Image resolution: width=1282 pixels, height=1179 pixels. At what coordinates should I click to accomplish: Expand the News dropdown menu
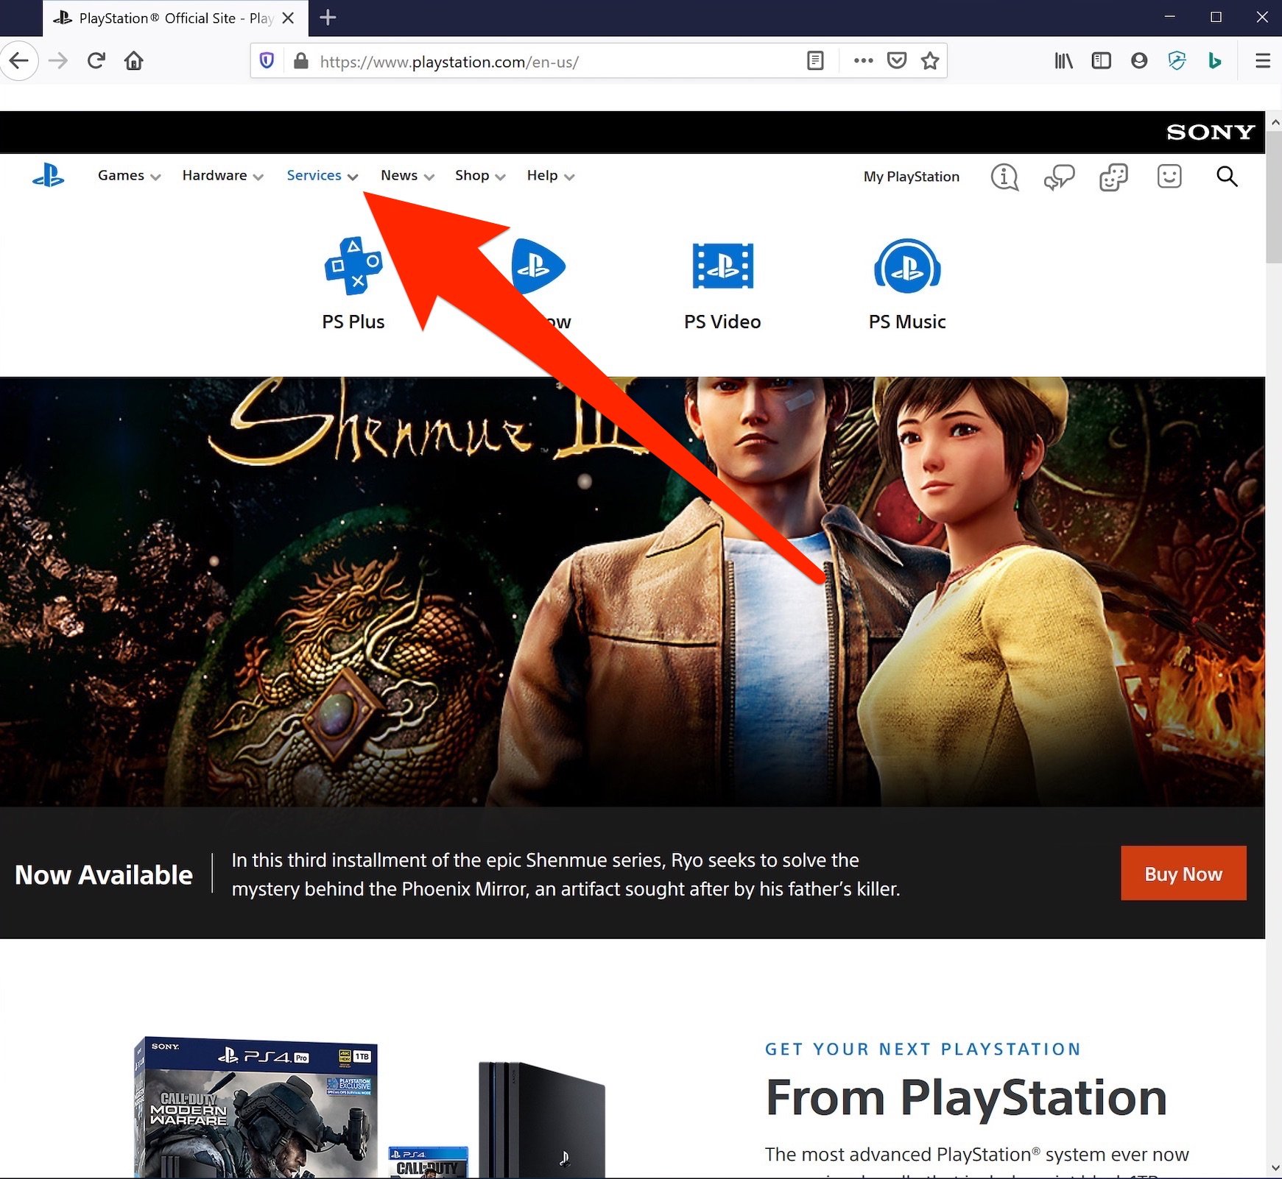[407, 175]
